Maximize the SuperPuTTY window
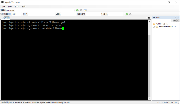Viewport: 180px width, 104px height. click(x=169, y=2)
